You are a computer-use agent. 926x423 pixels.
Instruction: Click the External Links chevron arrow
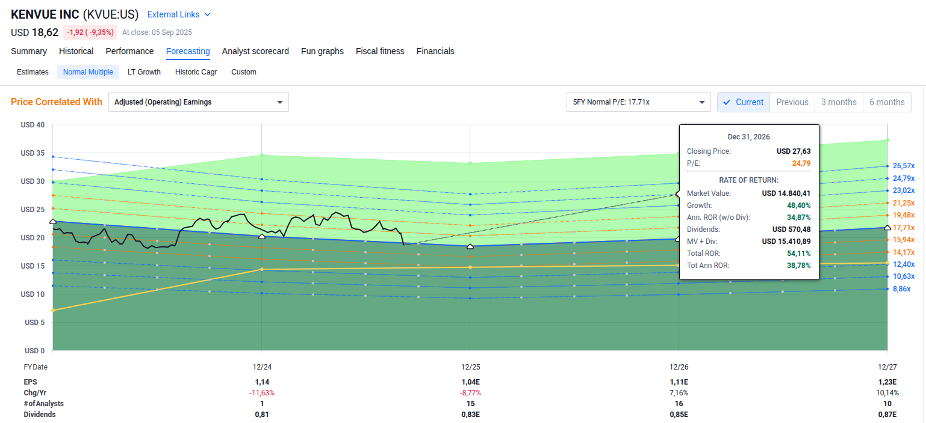click(208, 14)
